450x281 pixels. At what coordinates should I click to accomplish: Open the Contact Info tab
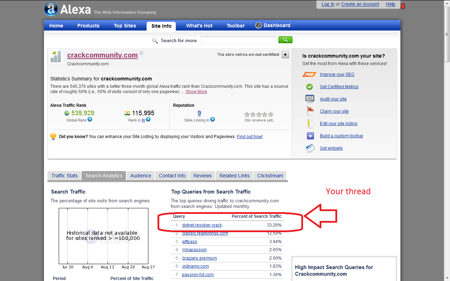click(x=172, y=176)
